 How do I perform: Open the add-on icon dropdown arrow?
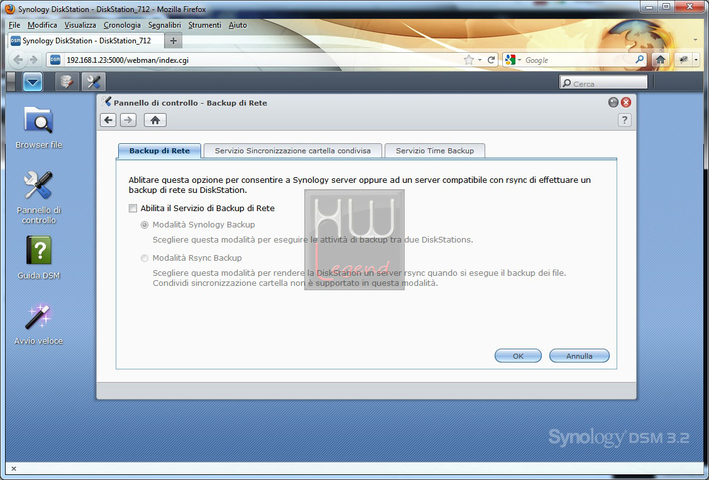(x=696, y=60)
